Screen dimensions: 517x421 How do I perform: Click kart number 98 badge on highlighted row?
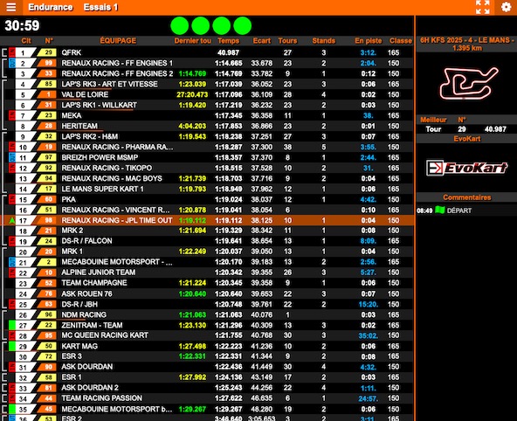(x=47, y=220)
